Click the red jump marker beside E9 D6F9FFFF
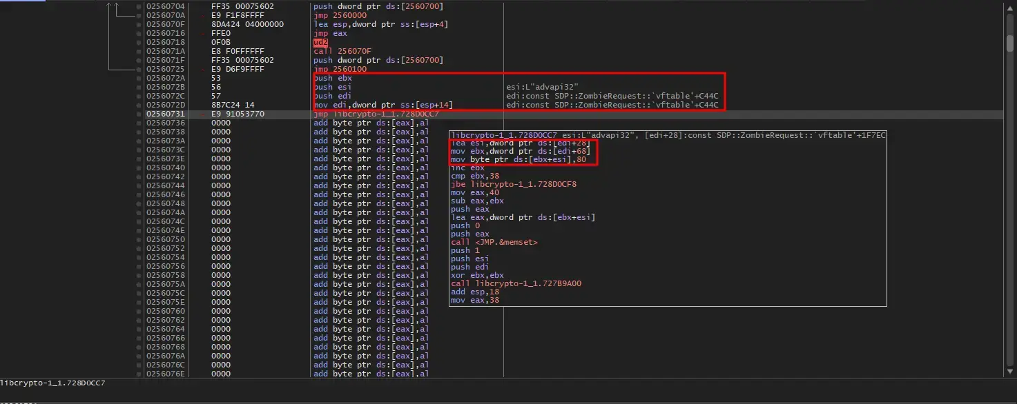Viewport: 1017px width, 404px height. [x=202, y=69]
